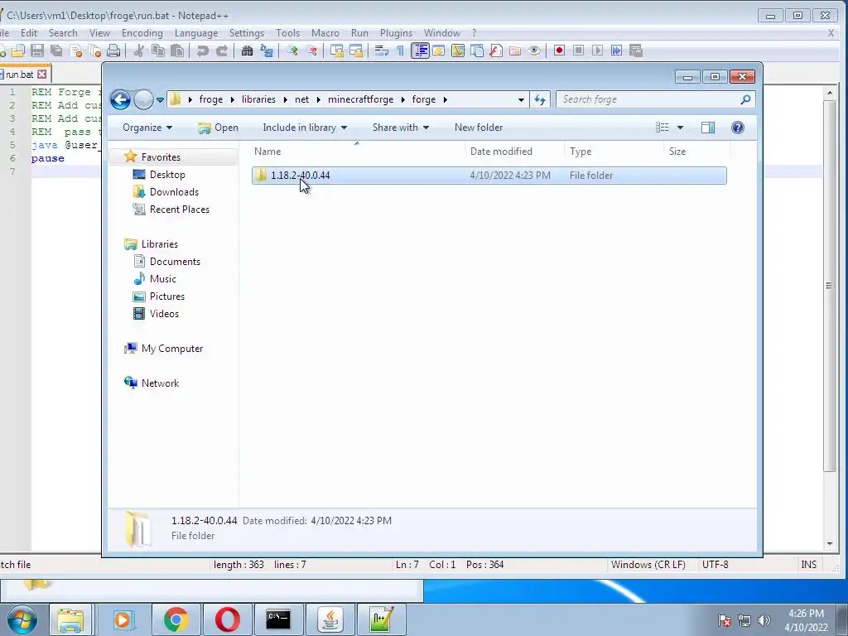Toggle Explorer preview pane
The image size is (848, 636).
pos(708,128)
